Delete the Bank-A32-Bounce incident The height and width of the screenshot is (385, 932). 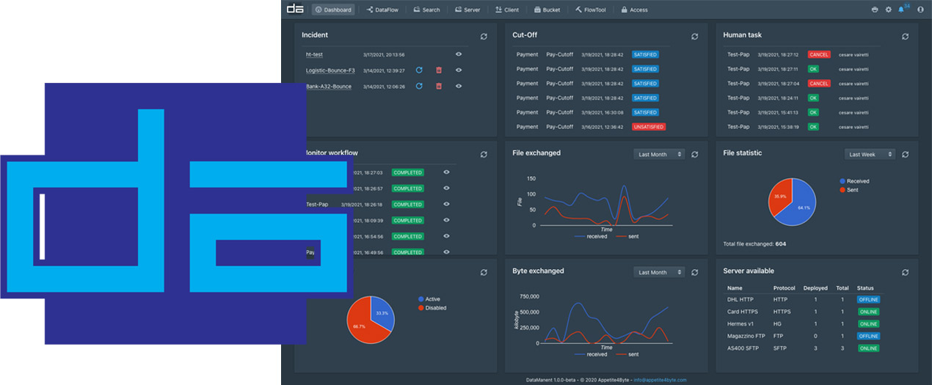tap(439, 87)
